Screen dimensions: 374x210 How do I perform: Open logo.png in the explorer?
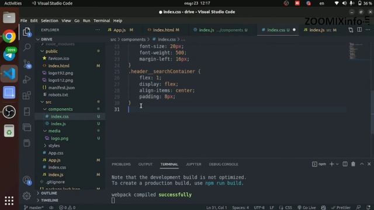pos(60,138)
